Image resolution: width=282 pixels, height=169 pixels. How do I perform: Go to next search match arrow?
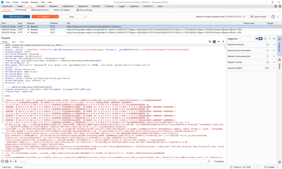[15, 161]
